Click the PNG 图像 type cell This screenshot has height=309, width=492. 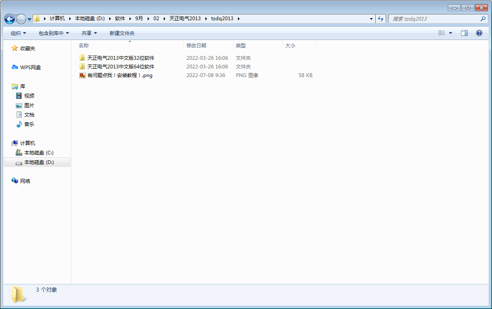[x=247, y=75]
